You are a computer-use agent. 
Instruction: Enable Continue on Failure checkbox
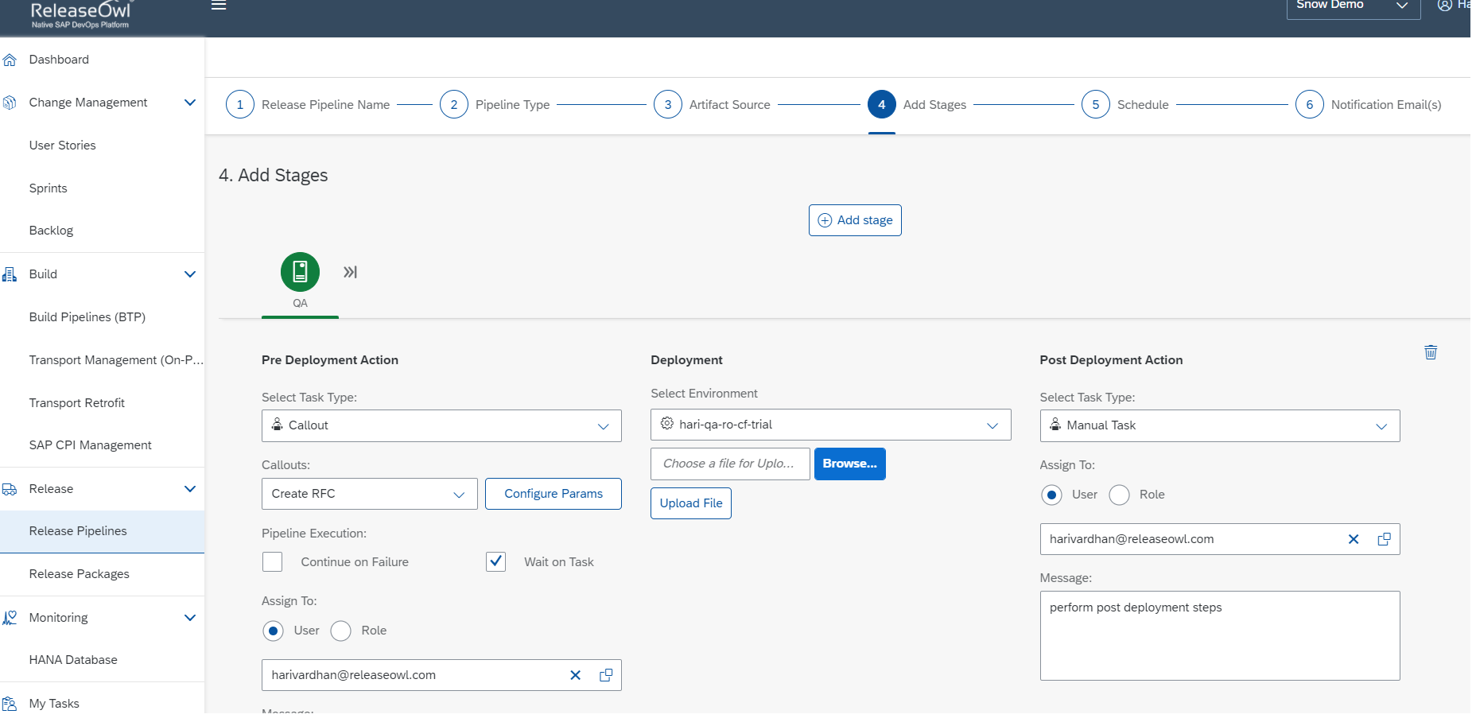click(273, 562)
